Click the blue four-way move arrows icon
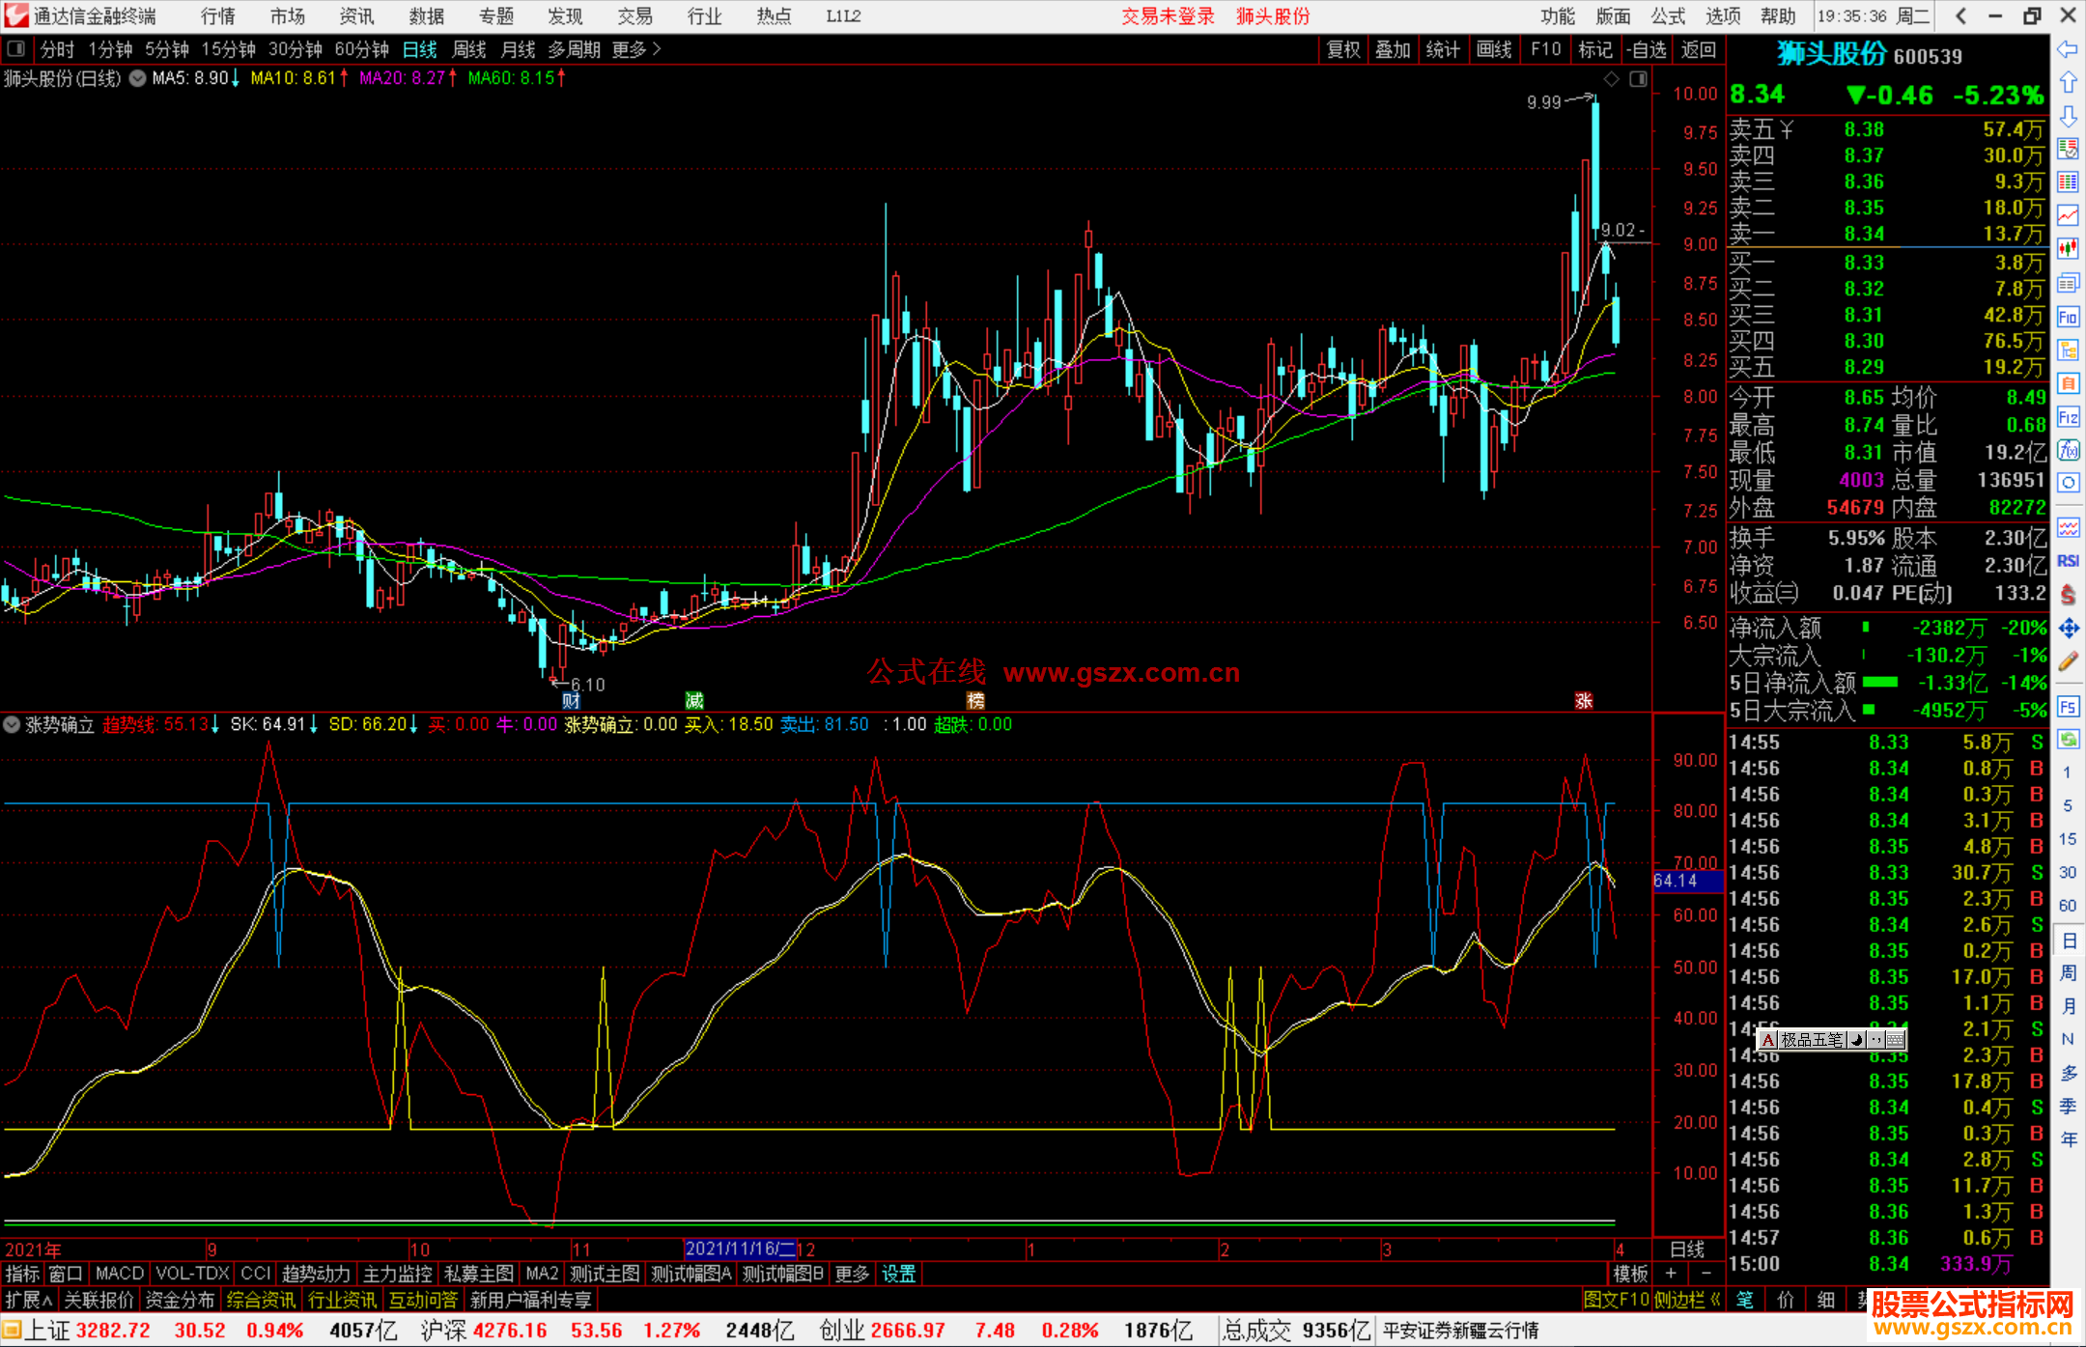Screen dimensions: 2086x1347 tap(2068, 629)
